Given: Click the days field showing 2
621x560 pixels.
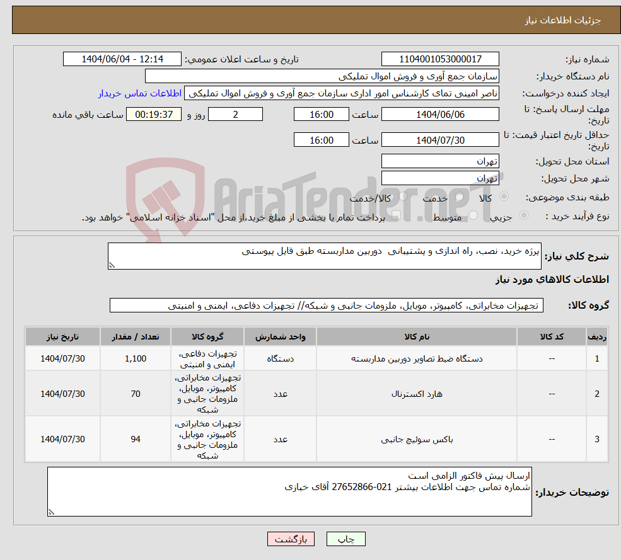Looking at the screenshot, I should [x=235, y=114].
